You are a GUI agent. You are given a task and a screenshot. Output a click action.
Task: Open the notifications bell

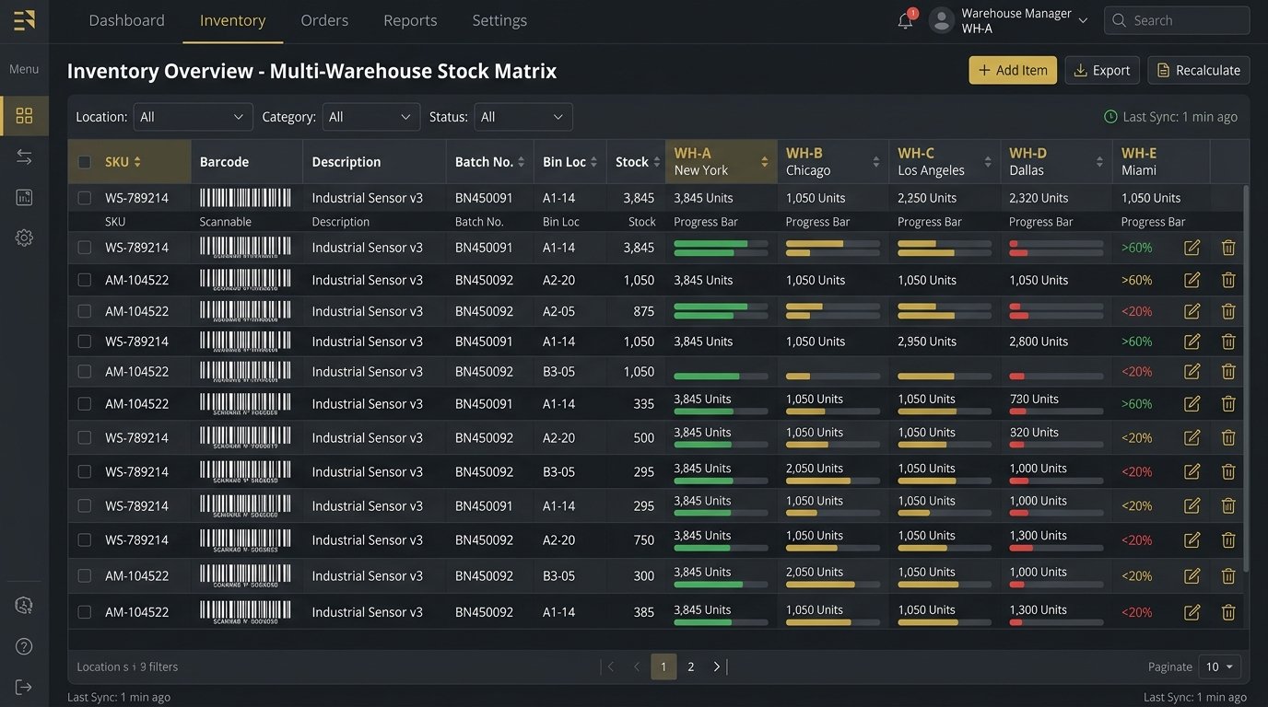(905, 20)
